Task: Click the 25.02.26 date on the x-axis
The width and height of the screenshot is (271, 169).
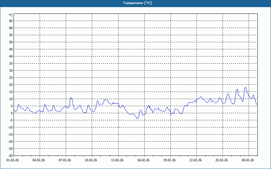Action: [x=222, y=160]
